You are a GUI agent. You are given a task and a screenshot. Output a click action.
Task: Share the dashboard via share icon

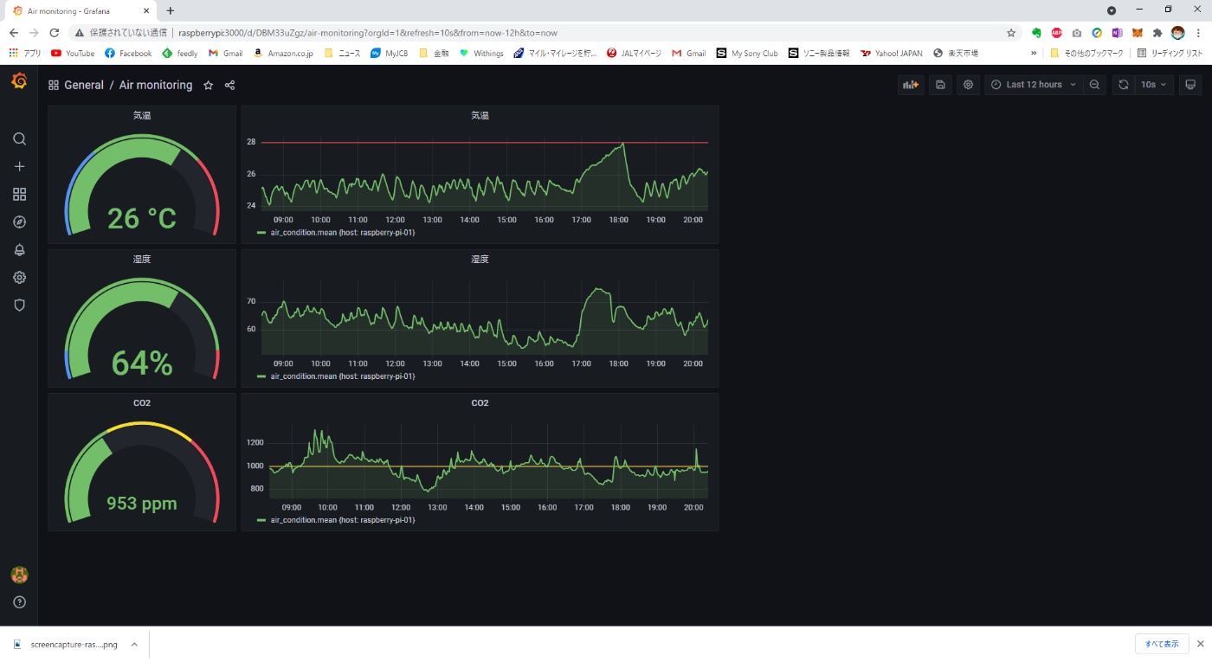coord(229,85)
